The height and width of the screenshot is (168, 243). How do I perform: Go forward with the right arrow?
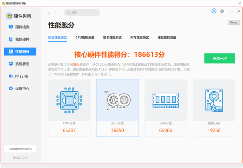click(56, 13)
